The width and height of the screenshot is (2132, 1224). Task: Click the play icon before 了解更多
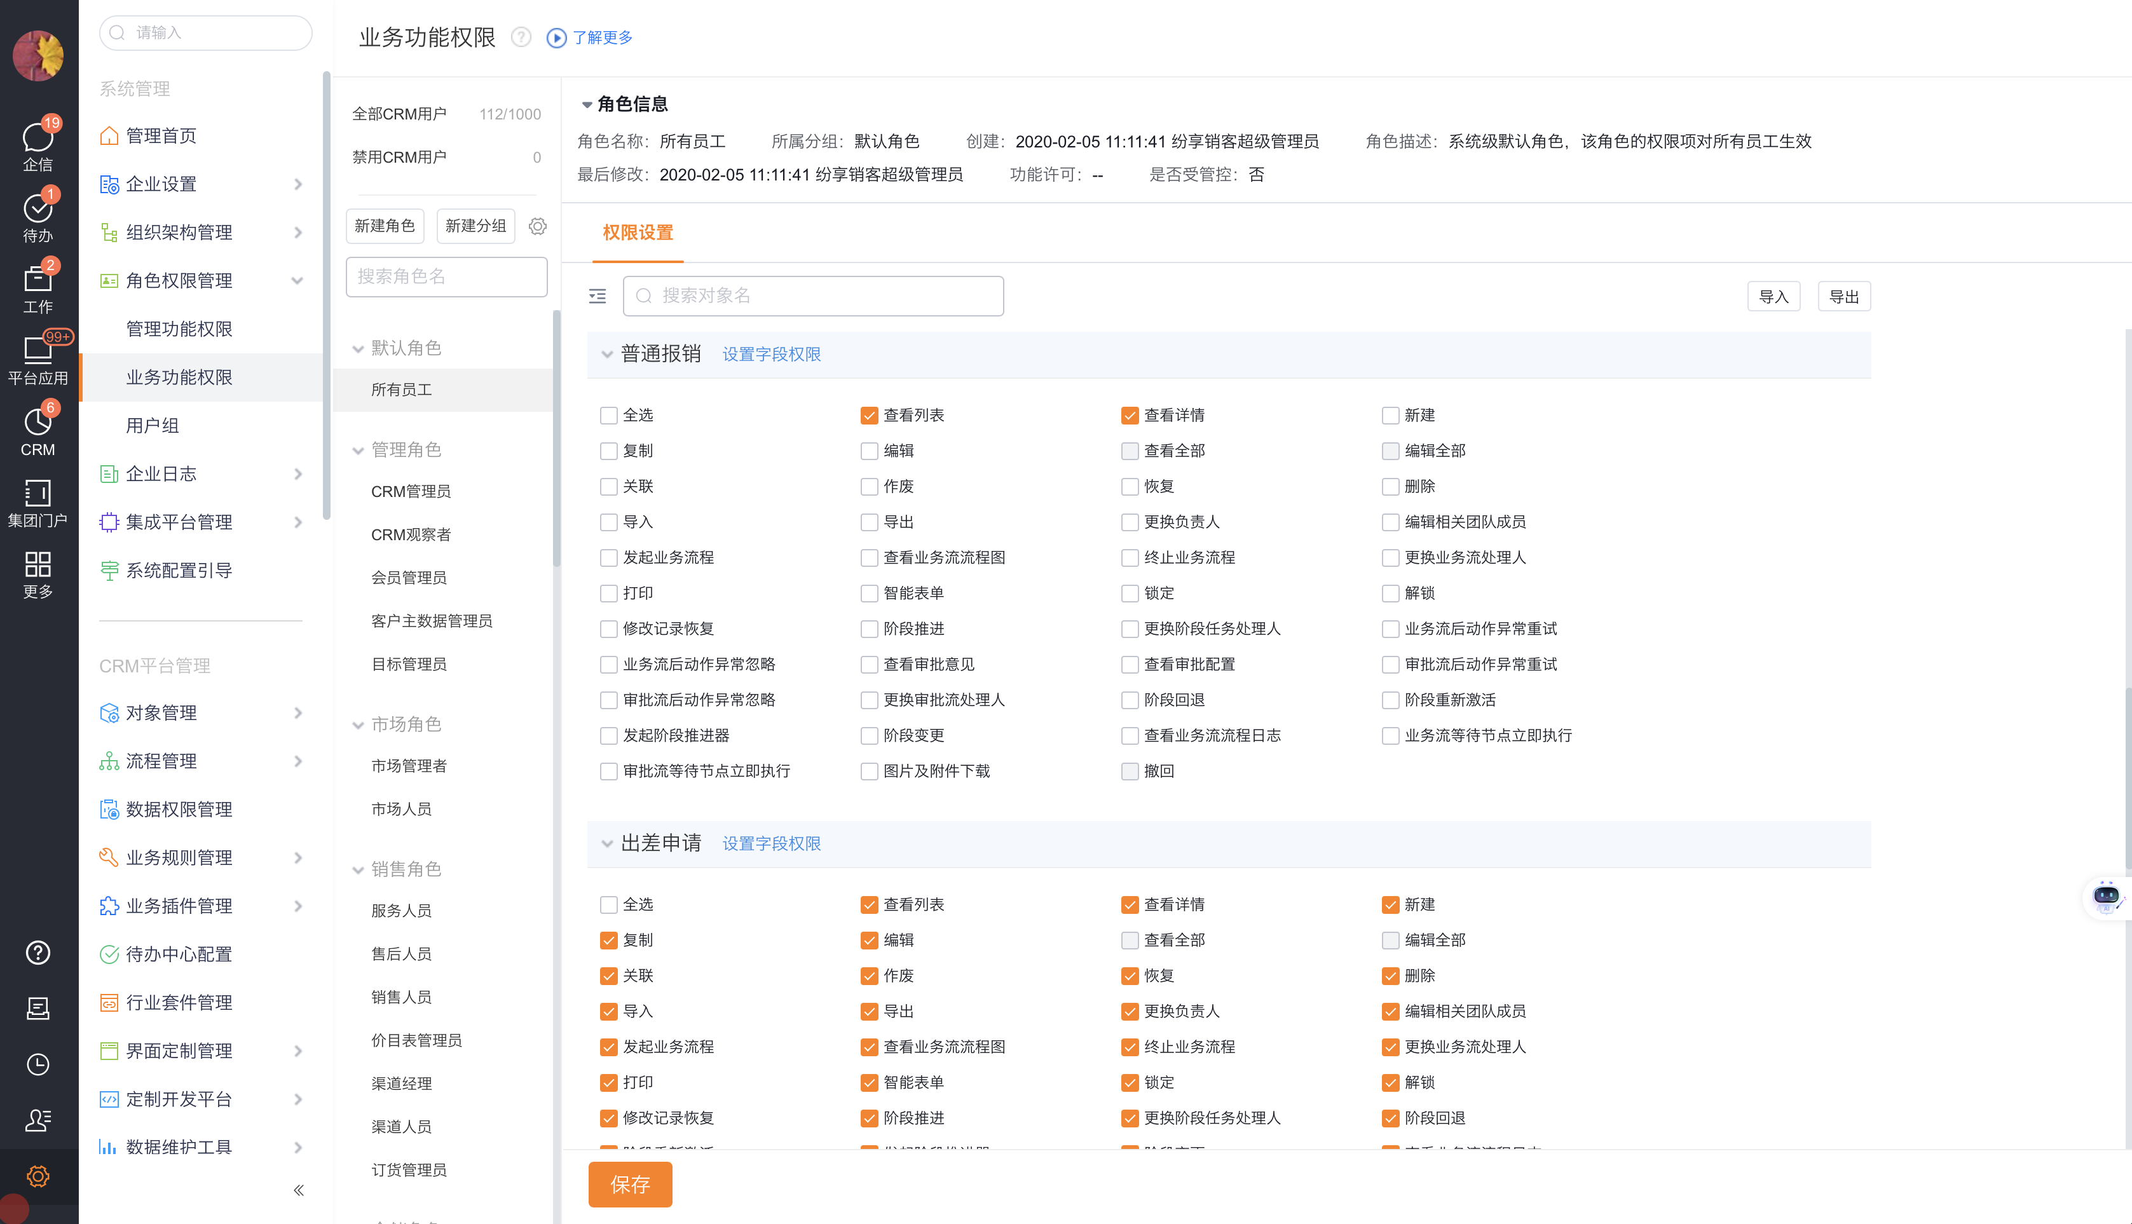click(557, 38)
